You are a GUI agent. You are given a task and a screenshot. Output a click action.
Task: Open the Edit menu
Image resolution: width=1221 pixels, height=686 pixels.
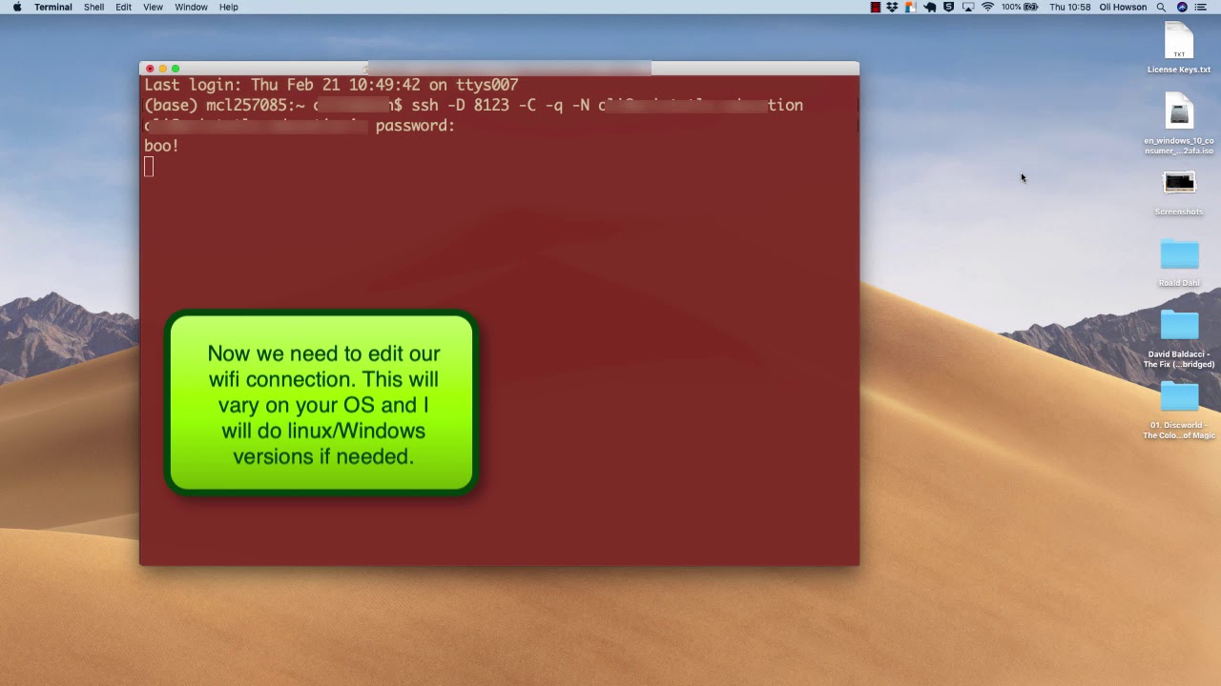(124, 7)
